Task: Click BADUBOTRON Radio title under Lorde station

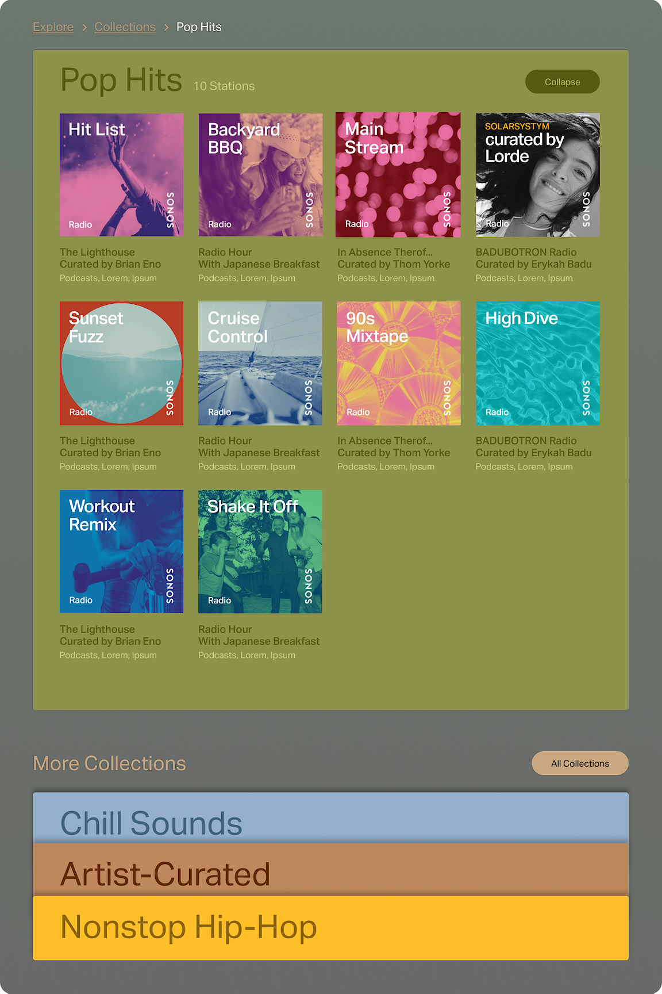Action: coord(526,252)
